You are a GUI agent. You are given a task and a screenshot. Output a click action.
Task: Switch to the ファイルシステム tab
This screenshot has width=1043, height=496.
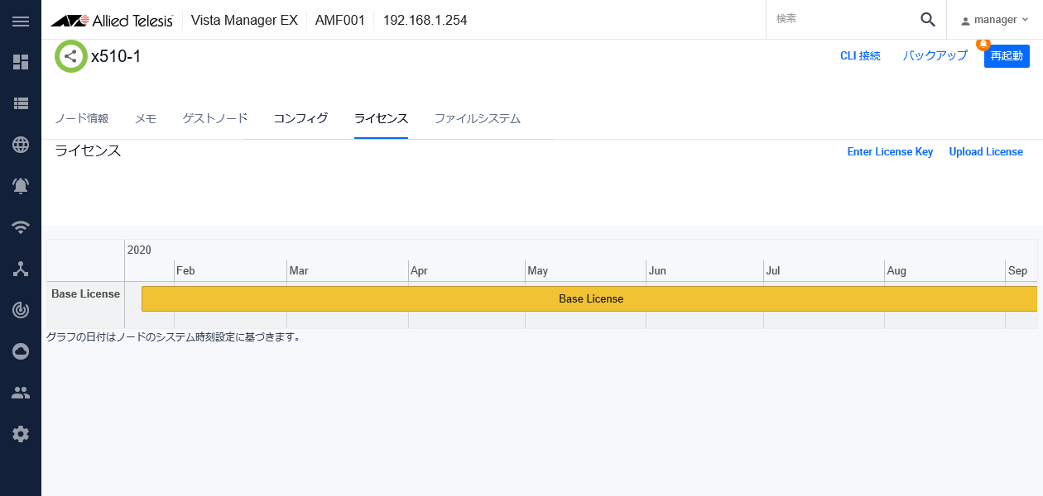click(x=478, y=118)
